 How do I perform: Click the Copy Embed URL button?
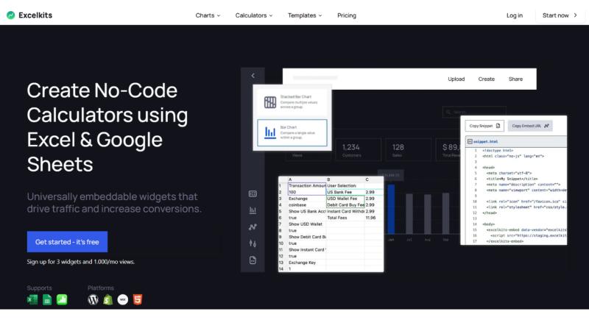pyautogui.click(x=530, y=126)
